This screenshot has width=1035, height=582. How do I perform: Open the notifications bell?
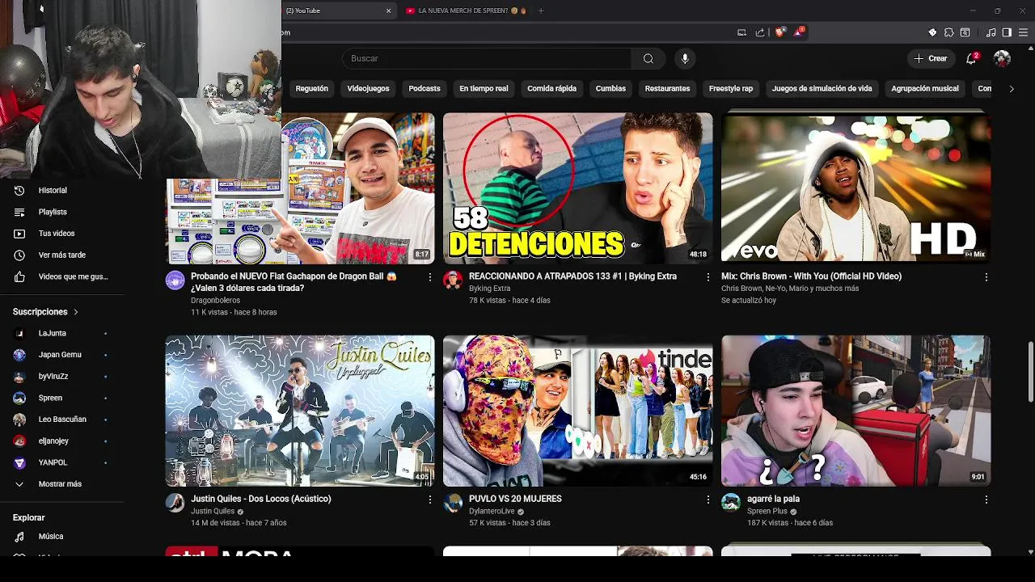[x=972, y=58]
